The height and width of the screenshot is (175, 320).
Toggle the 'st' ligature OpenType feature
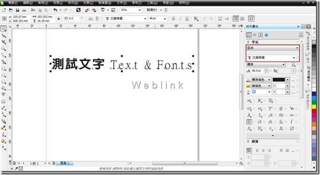pyautogui.click(x=270, y=122)
